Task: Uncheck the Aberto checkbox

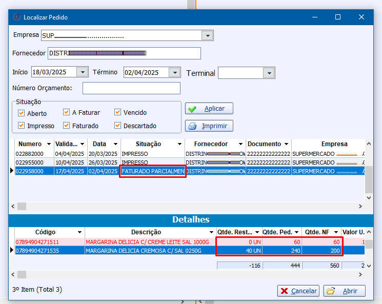Action: coord(22,113)
